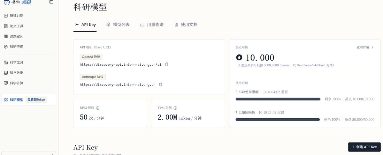Close the bottom sidebar popup

click(x=52, y=154)
